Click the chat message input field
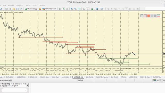This screenshot has width=165, height=93. click(14, 90)
